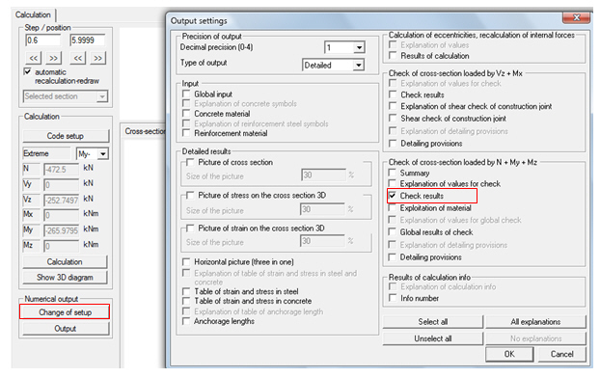
Task: Switch to the Calculation tab
Action: click(34, 14)
